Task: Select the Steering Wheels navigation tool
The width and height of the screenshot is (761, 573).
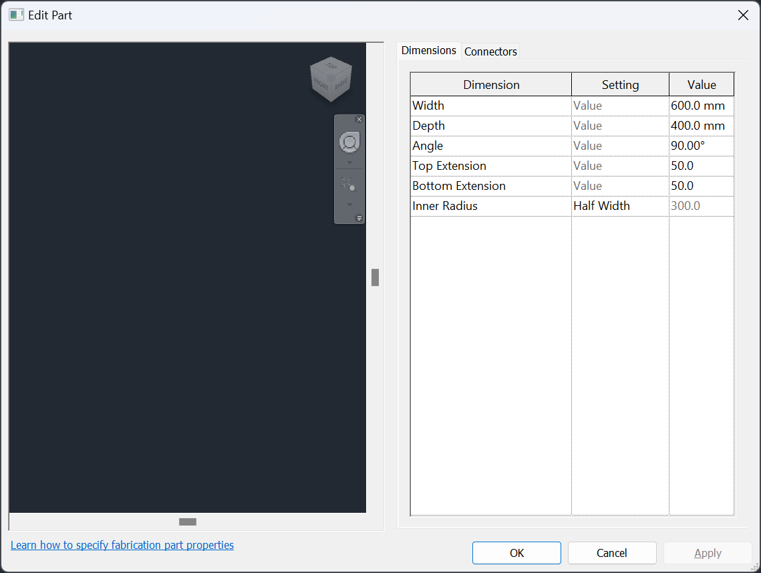Action: coord(349,142)
